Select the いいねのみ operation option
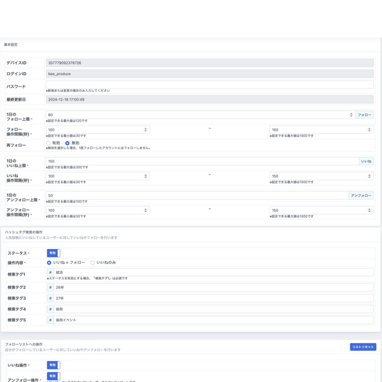The image size is (382, 382). (x=92, y=263)
